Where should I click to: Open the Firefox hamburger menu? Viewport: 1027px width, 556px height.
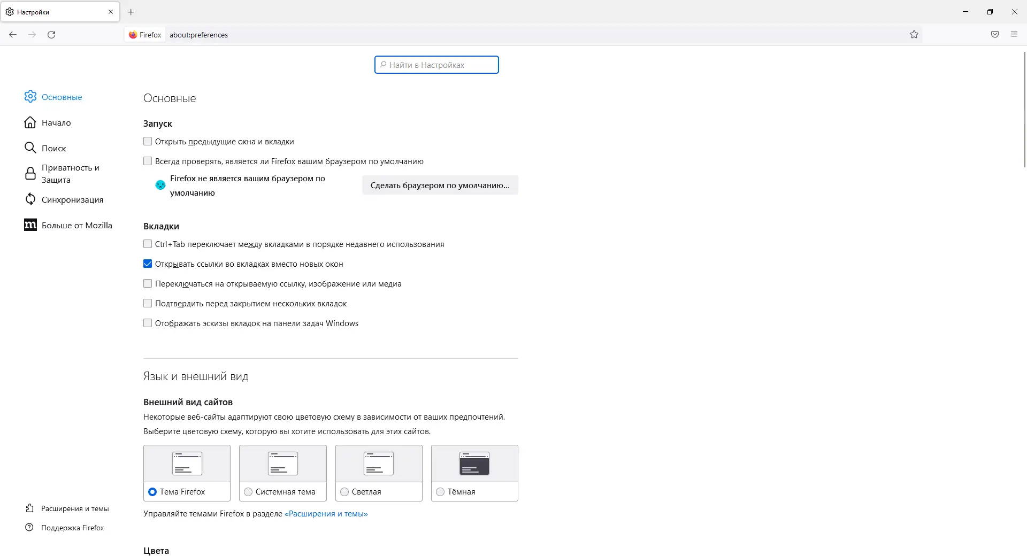pos(1014,35)
